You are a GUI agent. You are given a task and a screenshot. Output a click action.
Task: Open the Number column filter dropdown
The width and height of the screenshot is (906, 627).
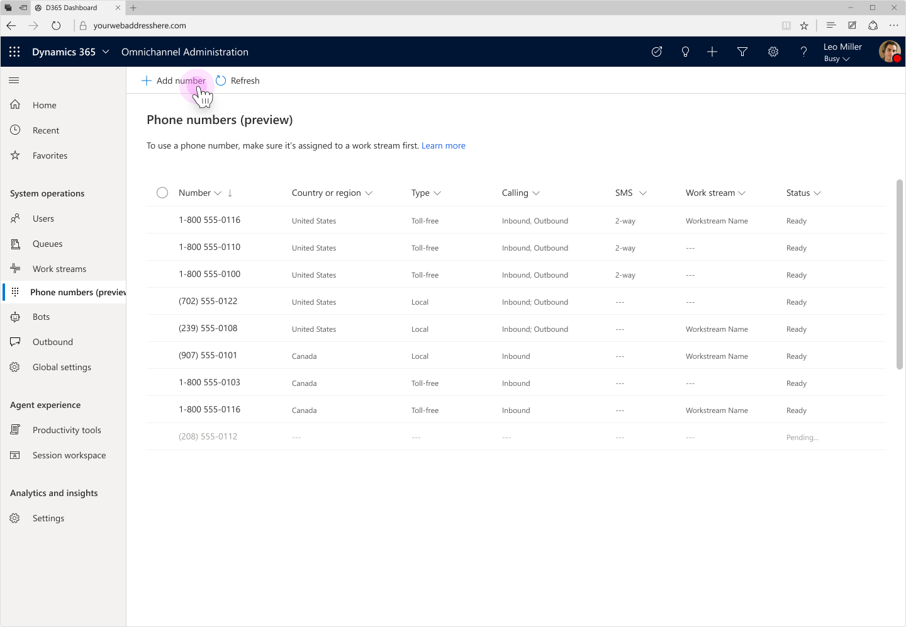point(218,193)
